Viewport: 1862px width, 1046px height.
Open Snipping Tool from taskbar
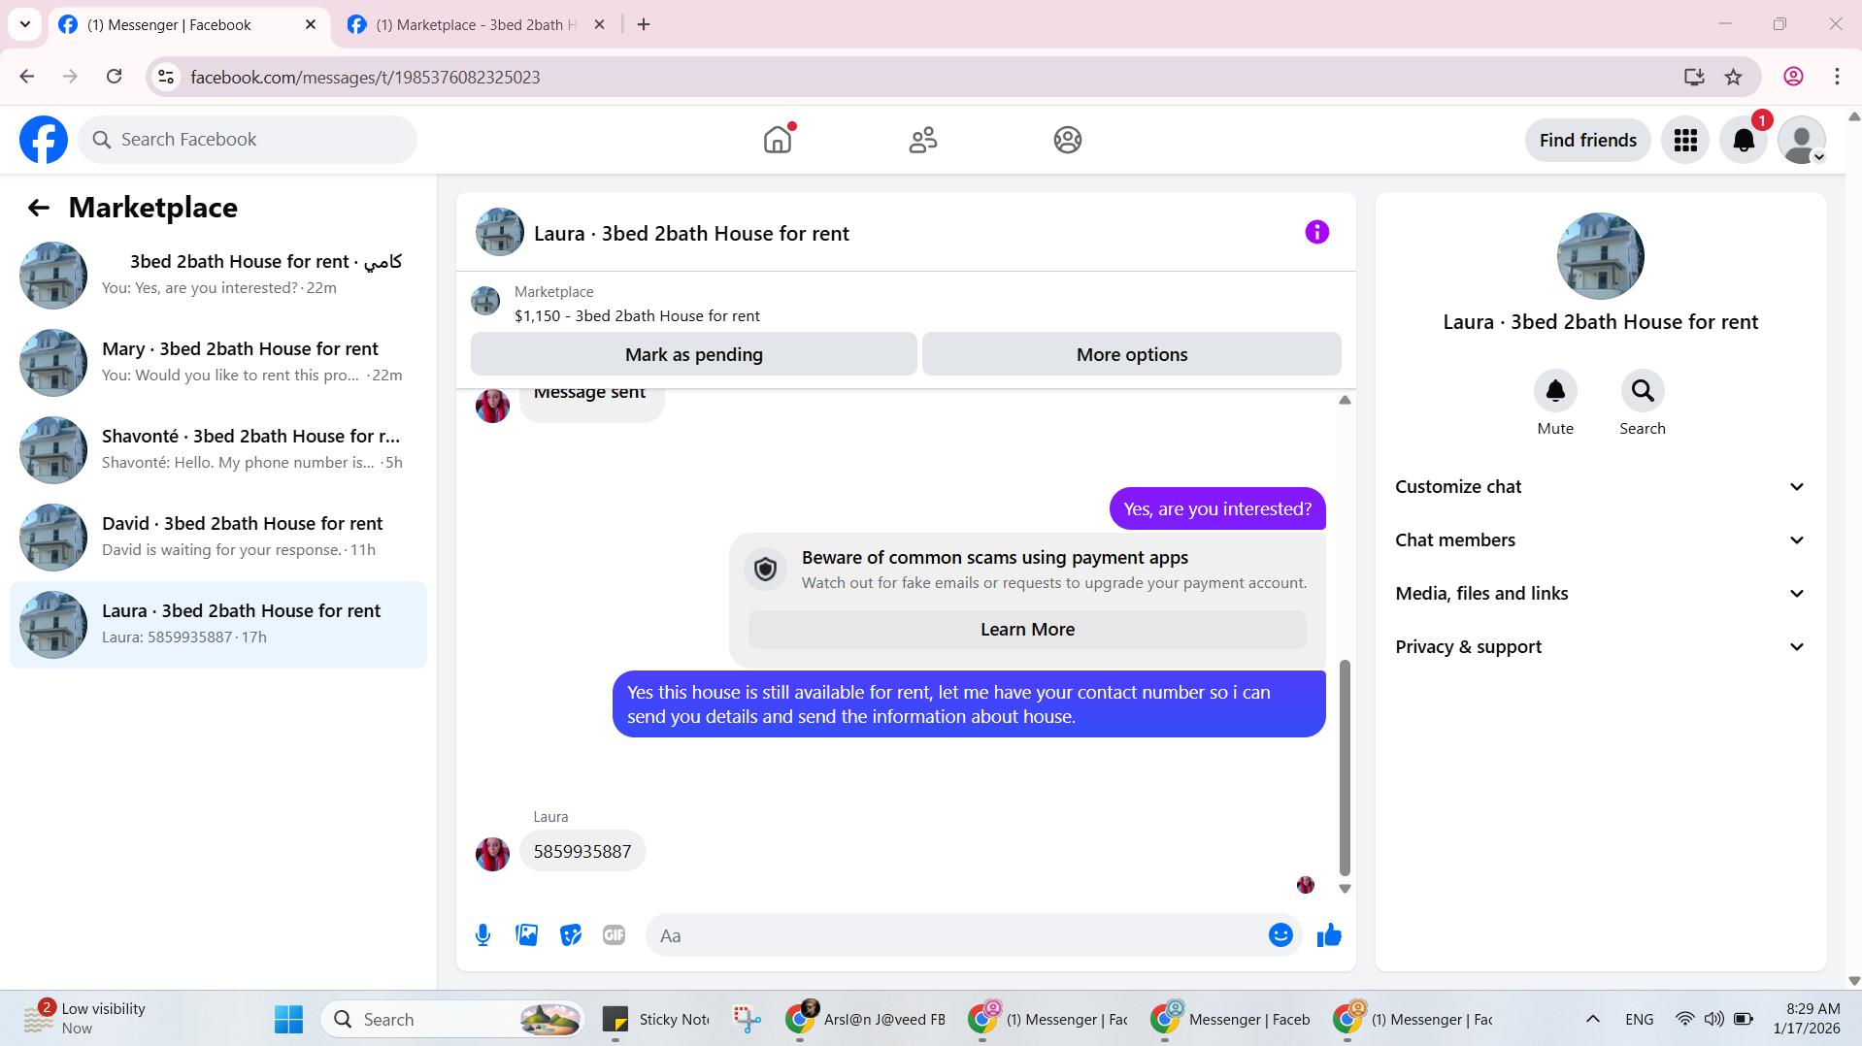coord(747,1019)
